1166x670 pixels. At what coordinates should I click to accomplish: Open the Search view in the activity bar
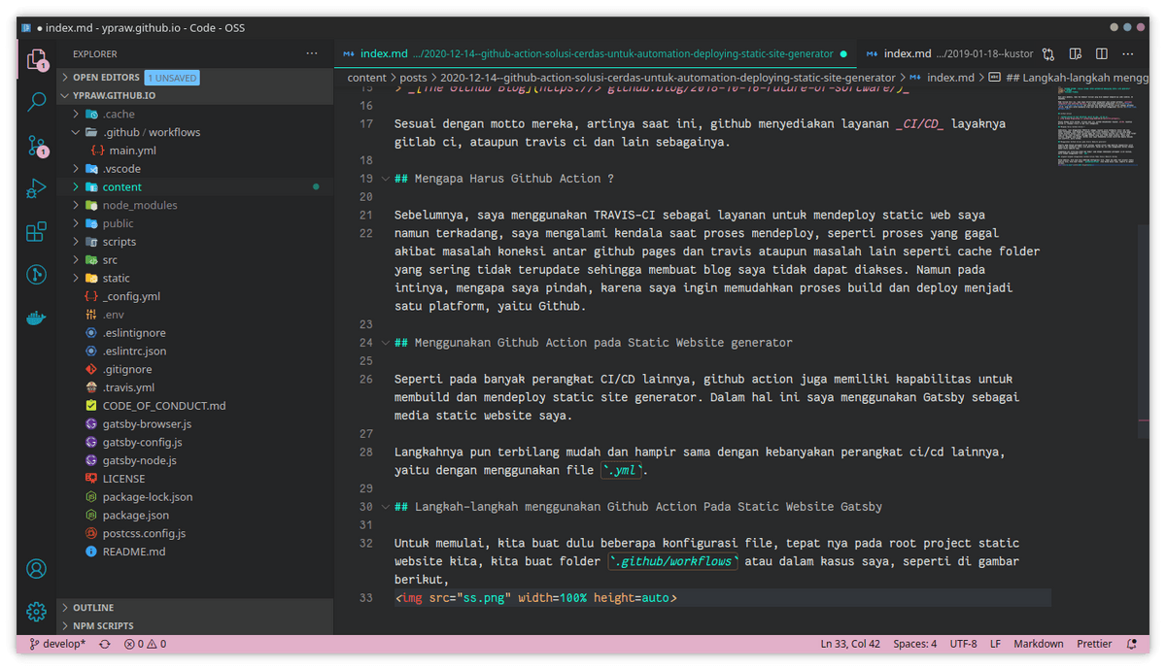pyautogui.click(x=36, y=101)
